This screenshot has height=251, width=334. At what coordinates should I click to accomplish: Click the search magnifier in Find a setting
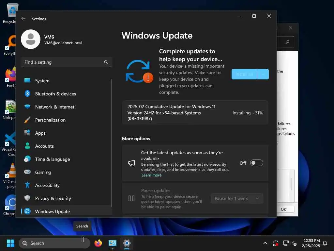coord(106,62)
